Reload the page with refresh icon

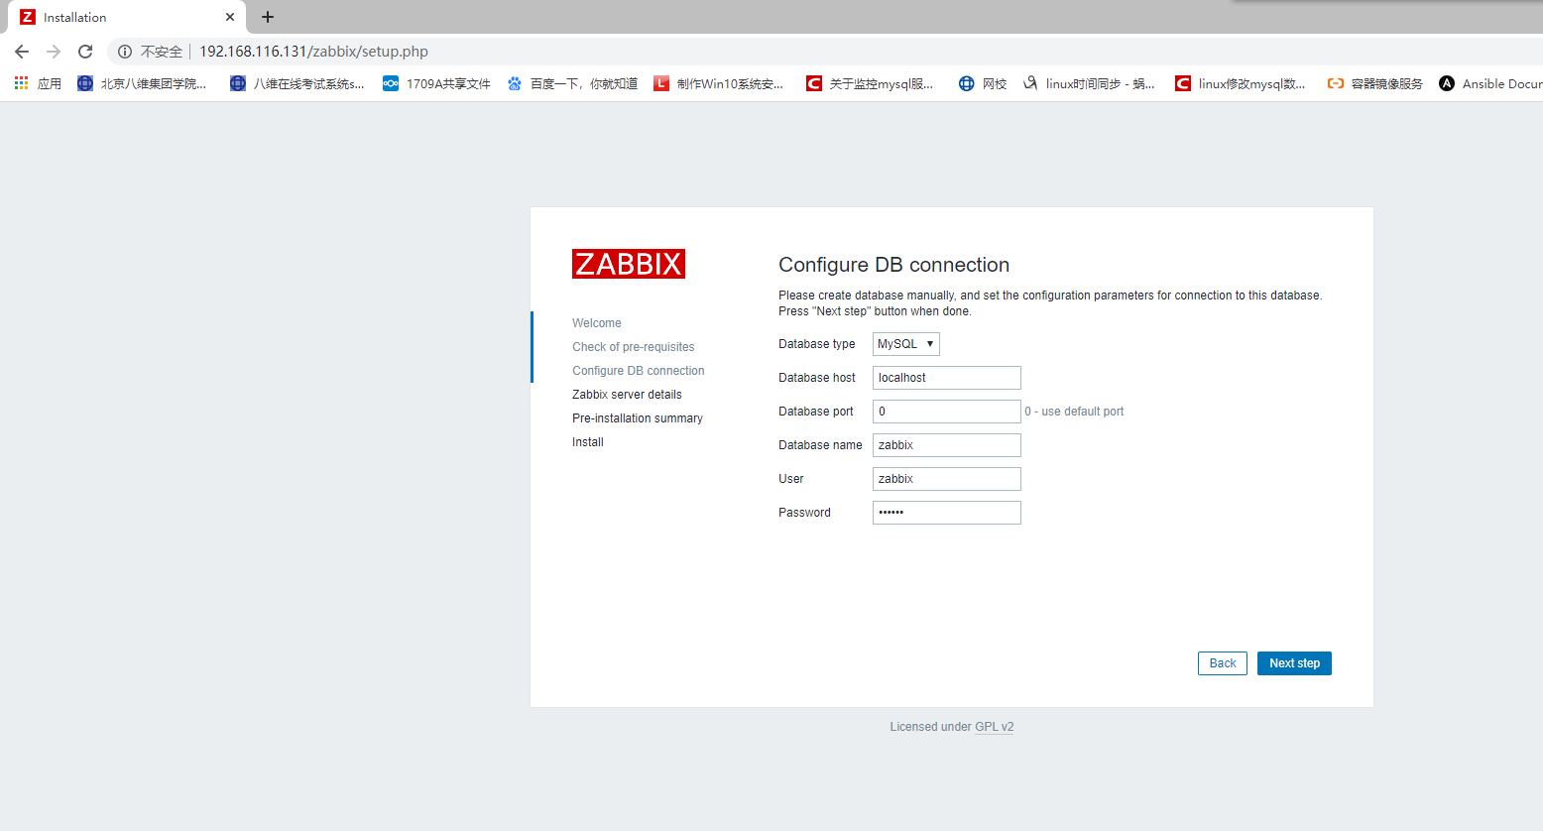pos(85,52)
